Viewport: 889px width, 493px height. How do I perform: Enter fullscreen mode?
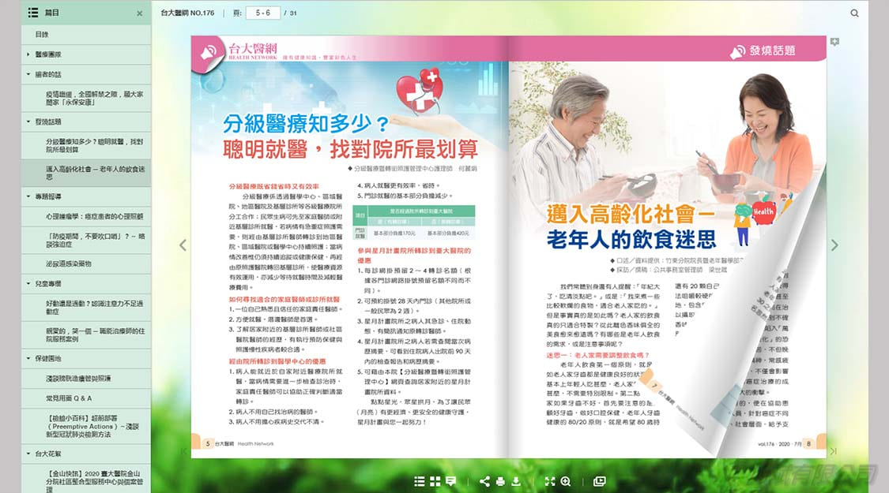click(549, 481)
